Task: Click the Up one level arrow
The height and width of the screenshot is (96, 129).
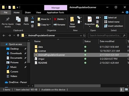Action: pos(18,35)
